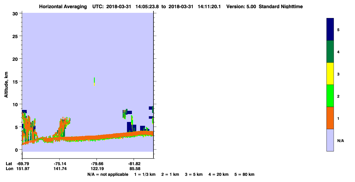The height and width of the screenshot is (182, 355).
Task: Click the lavender N/A color swatch
Action: pyautogui.click(x=330, y=140)
